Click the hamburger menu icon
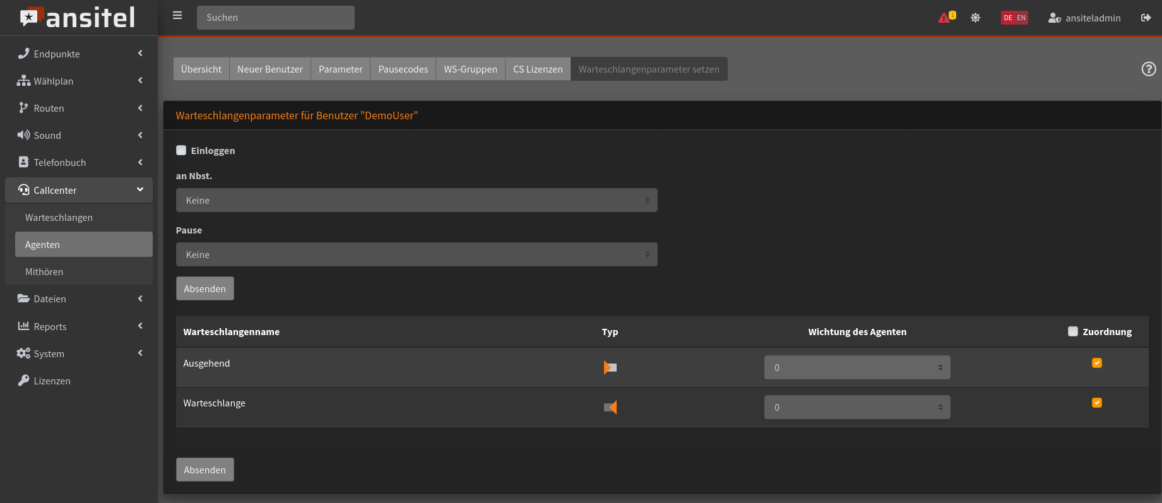Viewport: 1162px width, 503px height. [177, 16]
